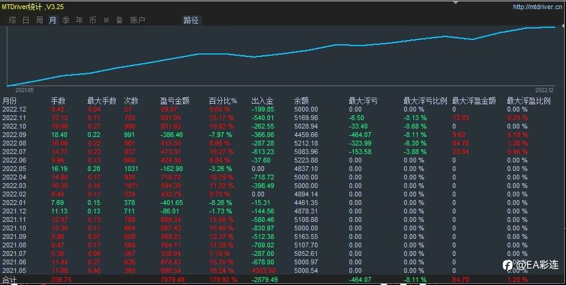This screenshot has height=285, width=566.
Task: Click the 最大浮亏比例 column header
Action: (425, 101)
